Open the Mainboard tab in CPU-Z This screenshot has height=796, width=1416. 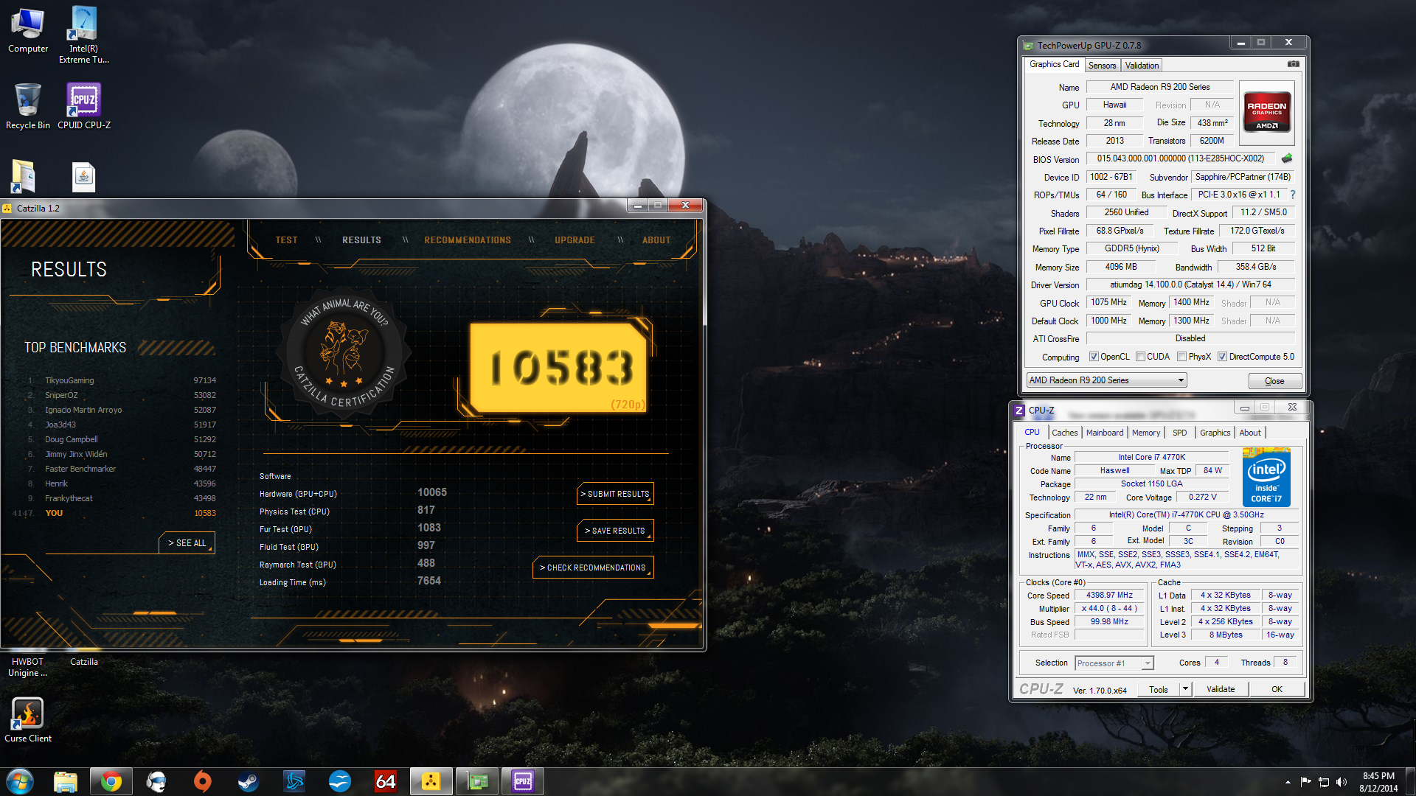pyautogui.click(x=1105, y=433)
